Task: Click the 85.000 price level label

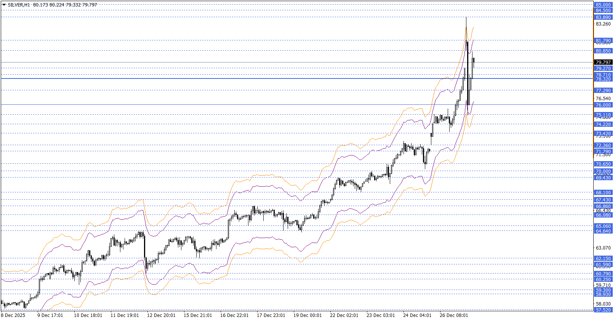Action: pos(603,5)
